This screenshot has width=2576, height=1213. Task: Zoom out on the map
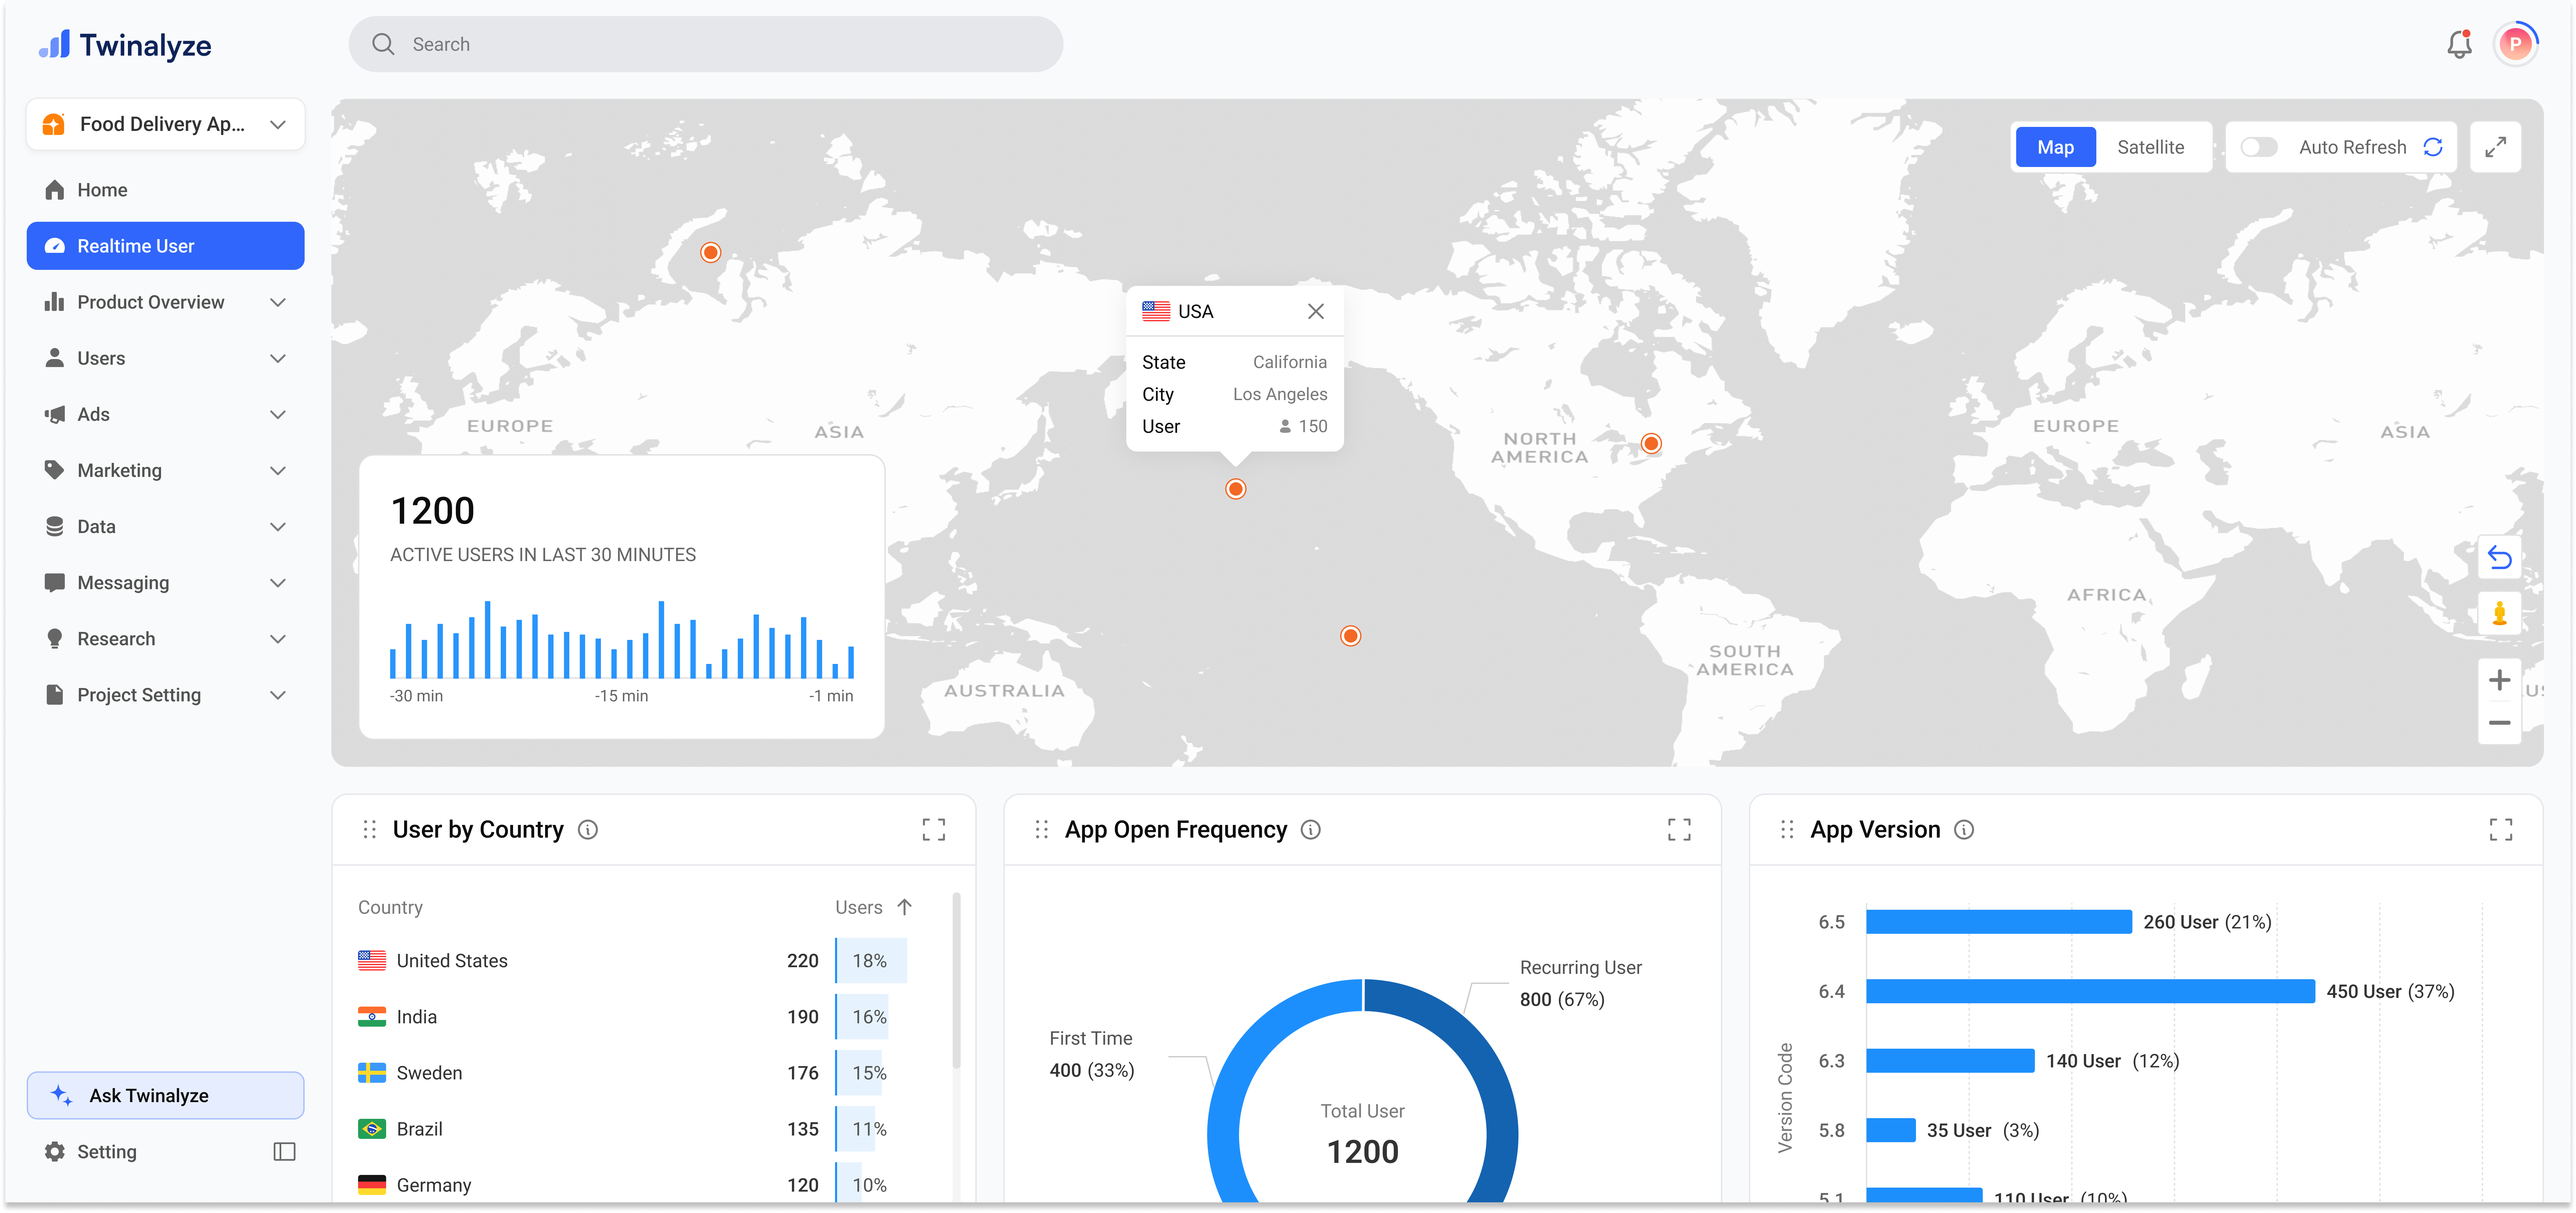(x=2499, y=723)
